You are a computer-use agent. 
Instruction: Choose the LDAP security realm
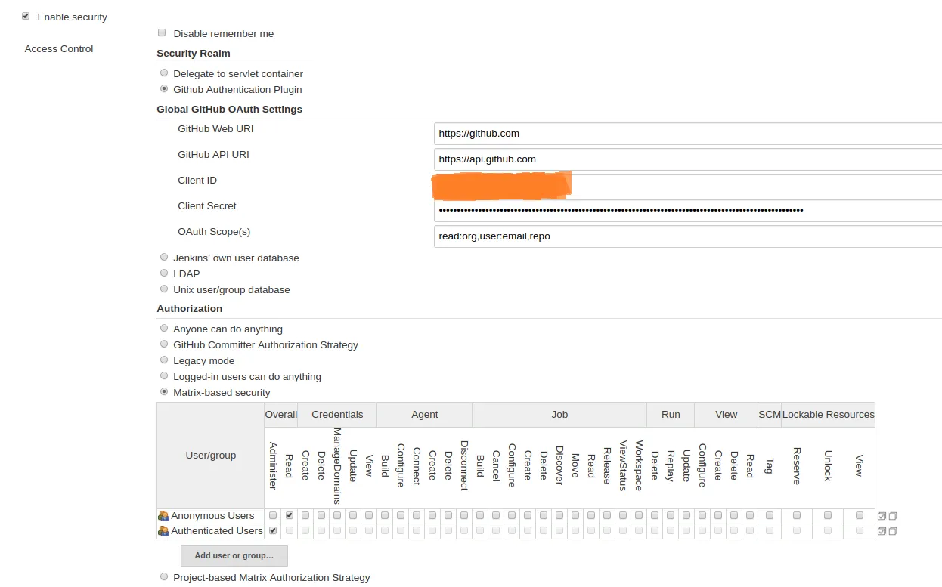164,273
